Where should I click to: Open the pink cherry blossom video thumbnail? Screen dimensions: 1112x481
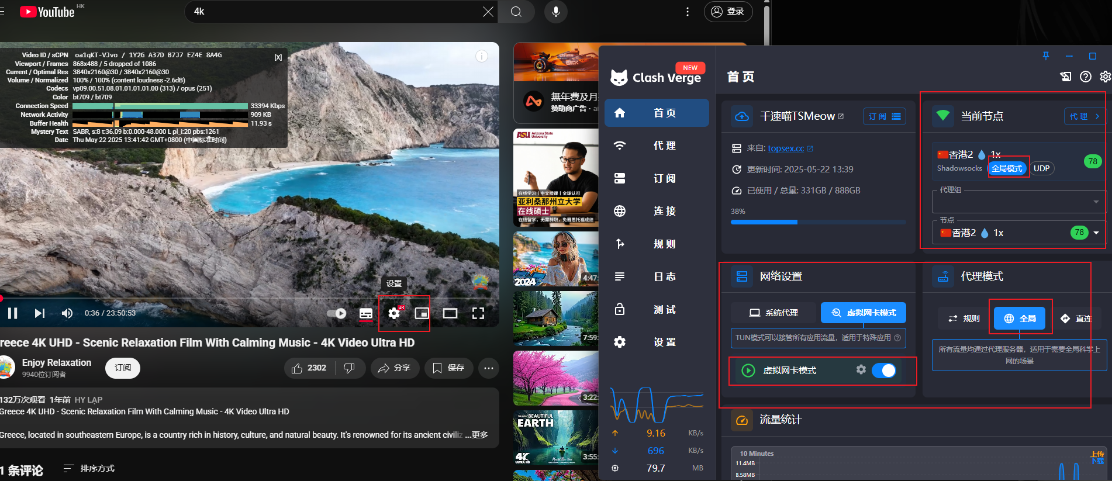[x=556, y=378]
